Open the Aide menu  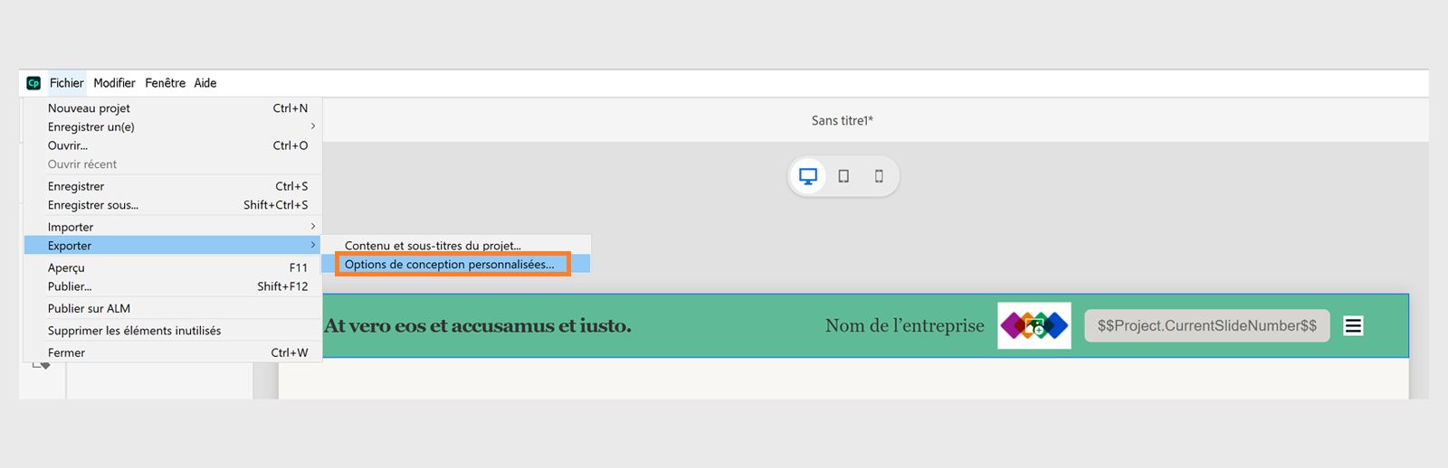pos(205,83)
